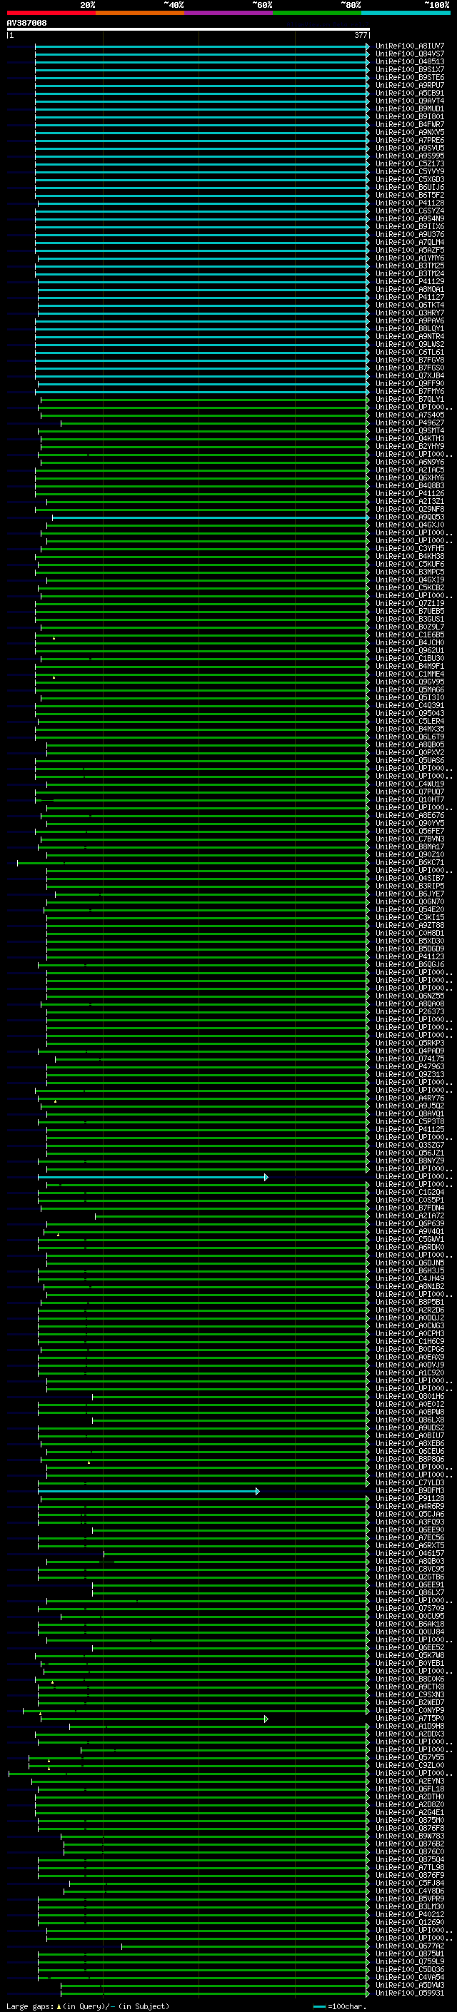Select hit label UniRef100_P41125
Viewport: 457px width, 2012px height.
(x=410, y=1129)
